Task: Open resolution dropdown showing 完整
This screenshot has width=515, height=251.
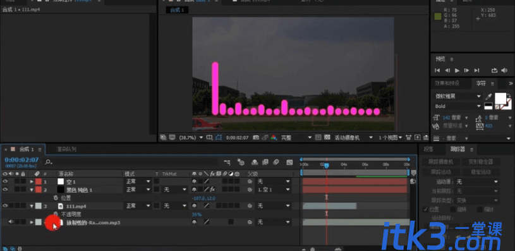Action: coord(296,137)
